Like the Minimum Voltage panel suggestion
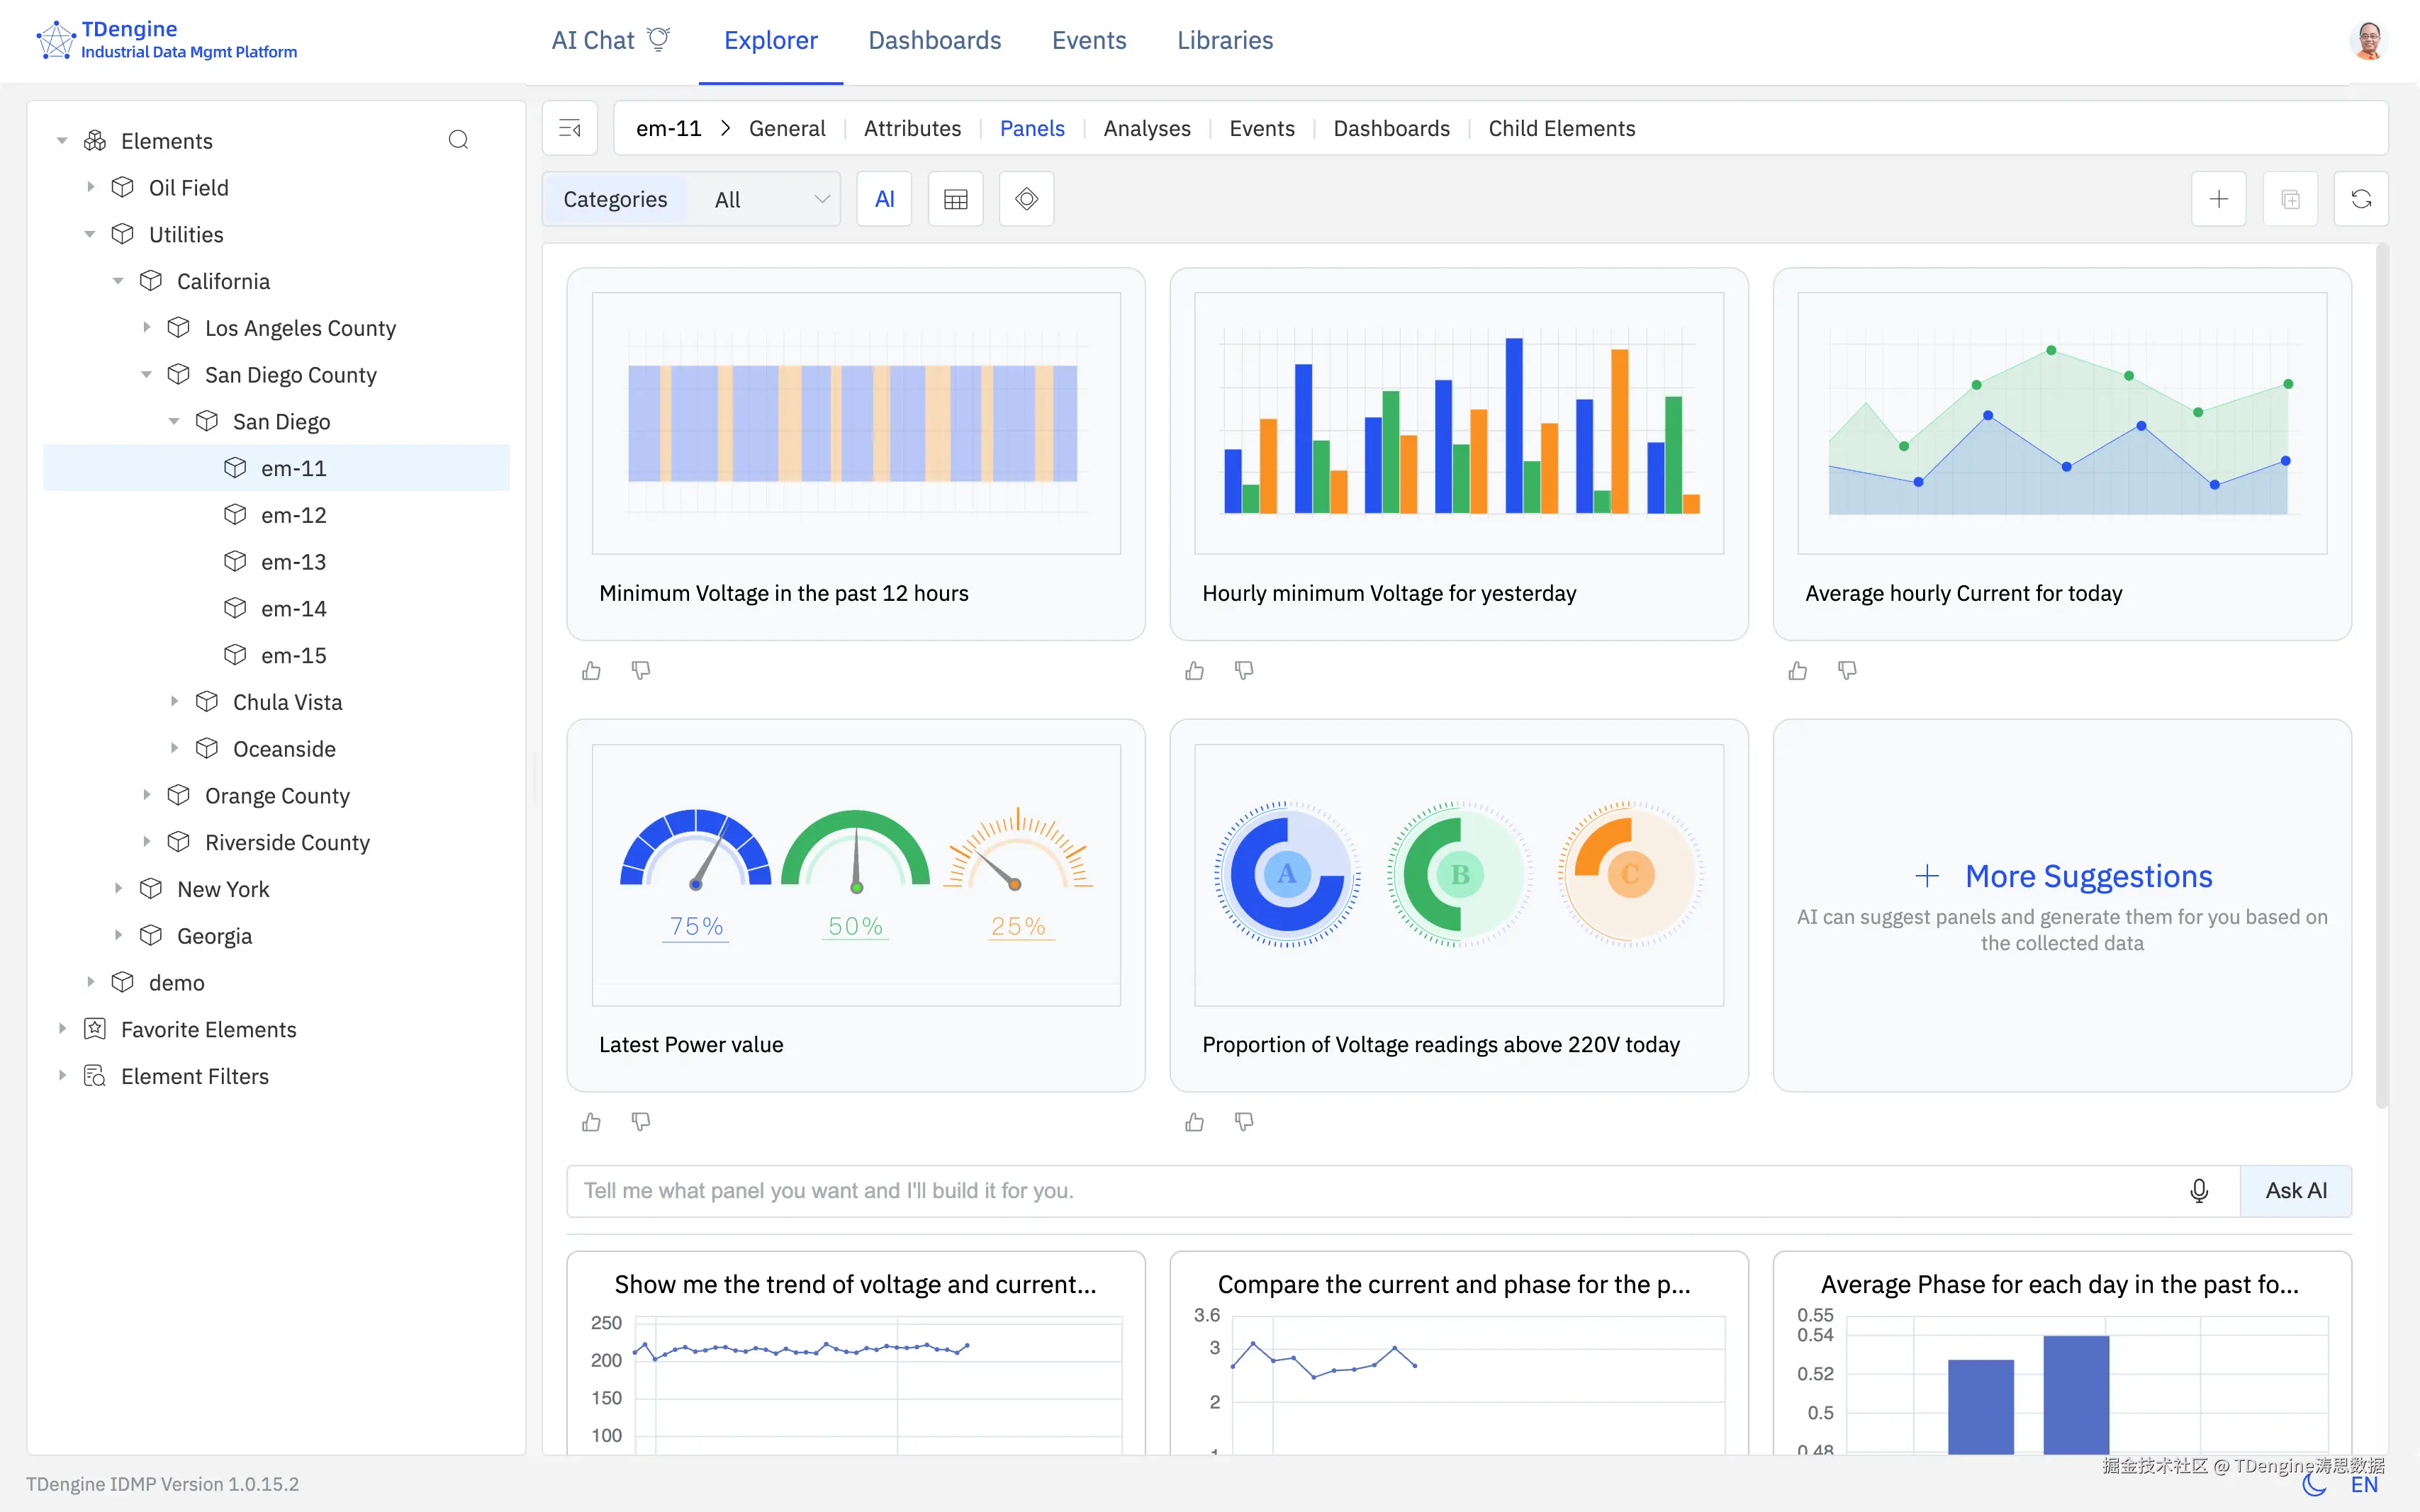 point(591,670)
